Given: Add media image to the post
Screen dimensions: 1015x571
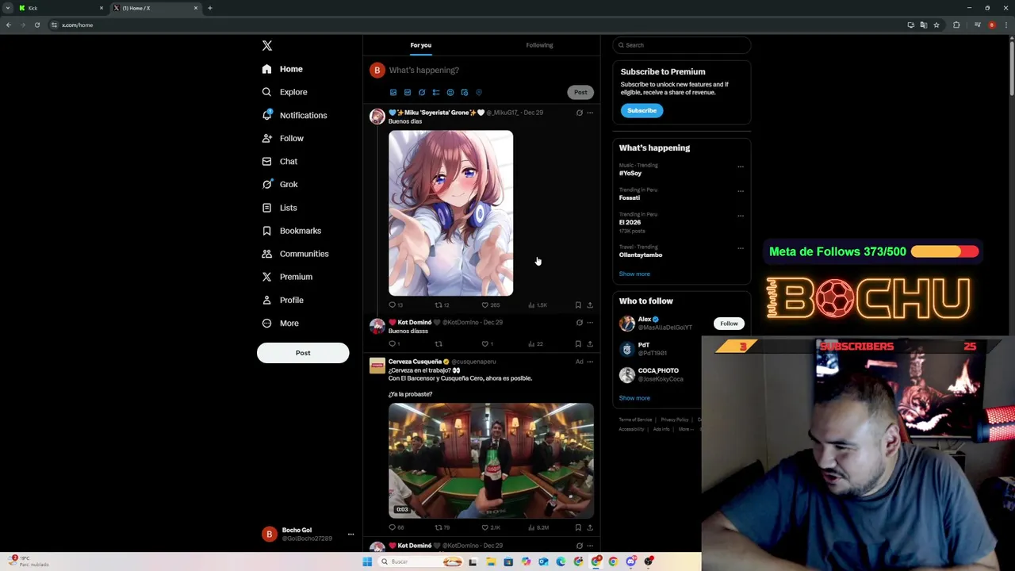Looking at the screenshot, I should click(x=393, y=92).
